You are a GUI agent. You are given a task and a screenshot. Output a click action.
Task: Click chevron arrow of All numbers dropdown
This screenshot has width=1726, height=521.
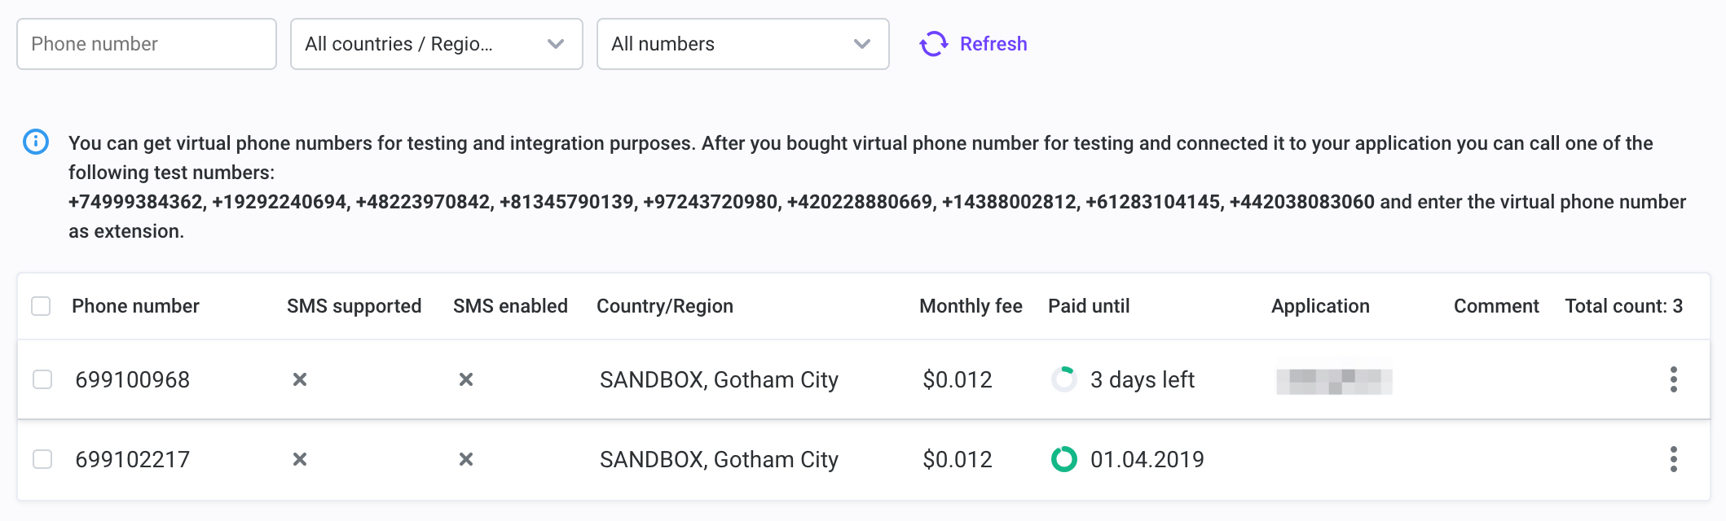pos(862,44)
